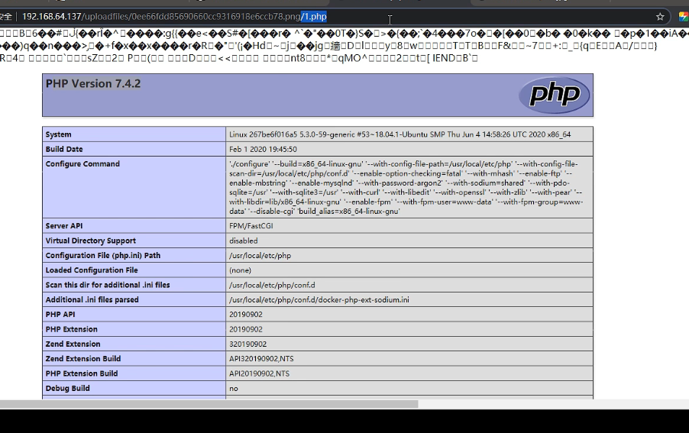Bookmark this page with the star icon
This screenshot has height=433, width=689.
[x=659, y=17]
